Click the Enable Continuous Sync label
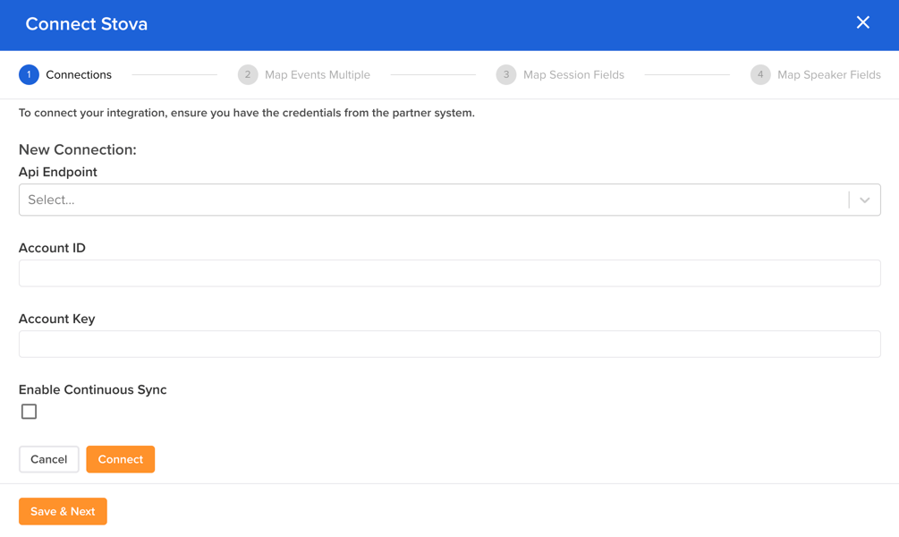 click(x=92, y=390)
